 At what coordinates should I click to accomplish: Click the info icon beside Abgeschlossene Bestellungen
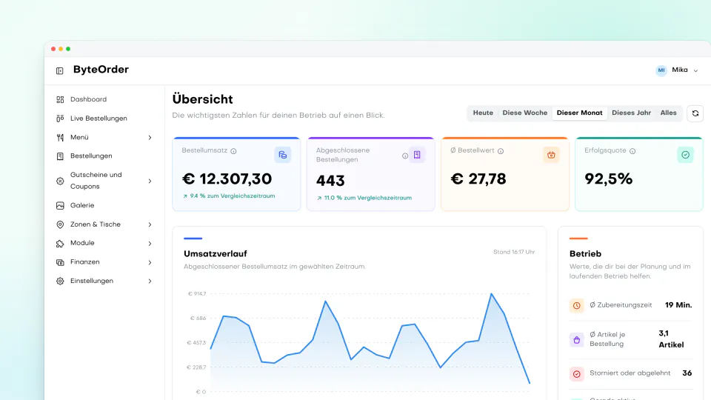tap(405, 156)
